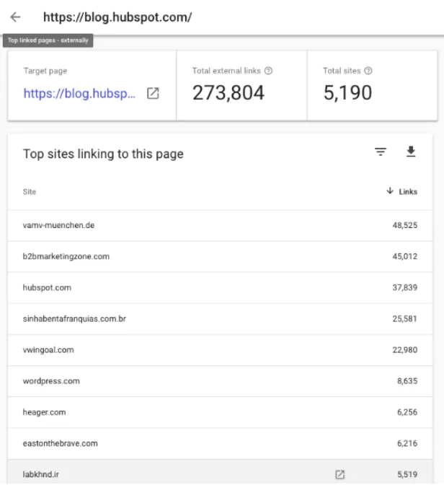This screenshot has height=493, width=444.
Task: Open labkhnd.ir in a new tab icon
Action: (x=339, y=474)
